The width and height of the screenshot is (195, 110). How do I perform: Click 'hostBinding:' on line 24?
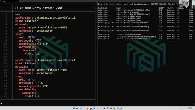point(28,90)
